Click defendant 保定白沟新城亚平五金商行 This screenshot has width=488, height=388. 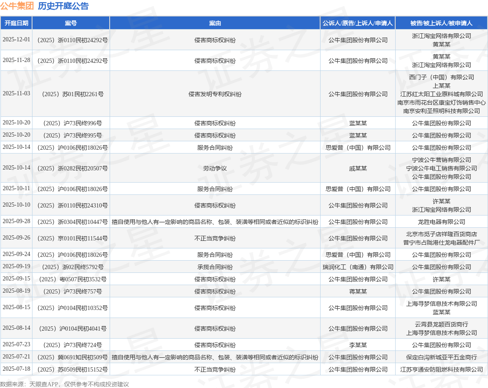tap(441, 357)
